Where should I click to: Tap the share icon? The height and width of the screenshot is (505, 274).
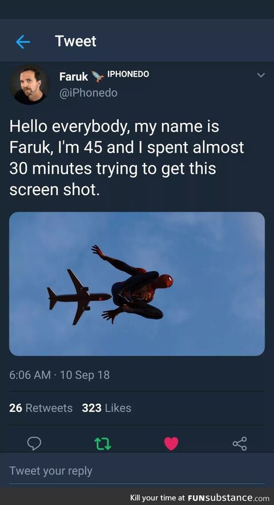pos(240,443)
